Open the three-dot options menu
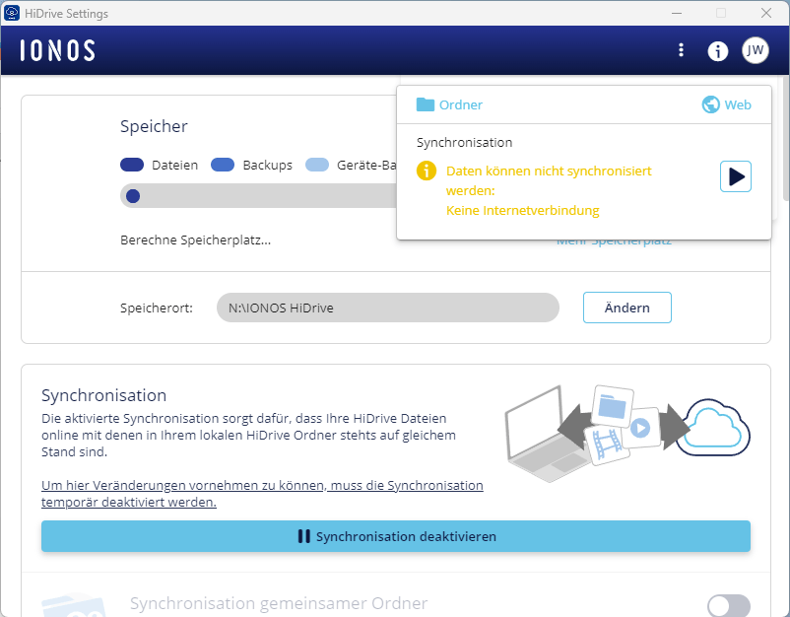 click(681, 50)
